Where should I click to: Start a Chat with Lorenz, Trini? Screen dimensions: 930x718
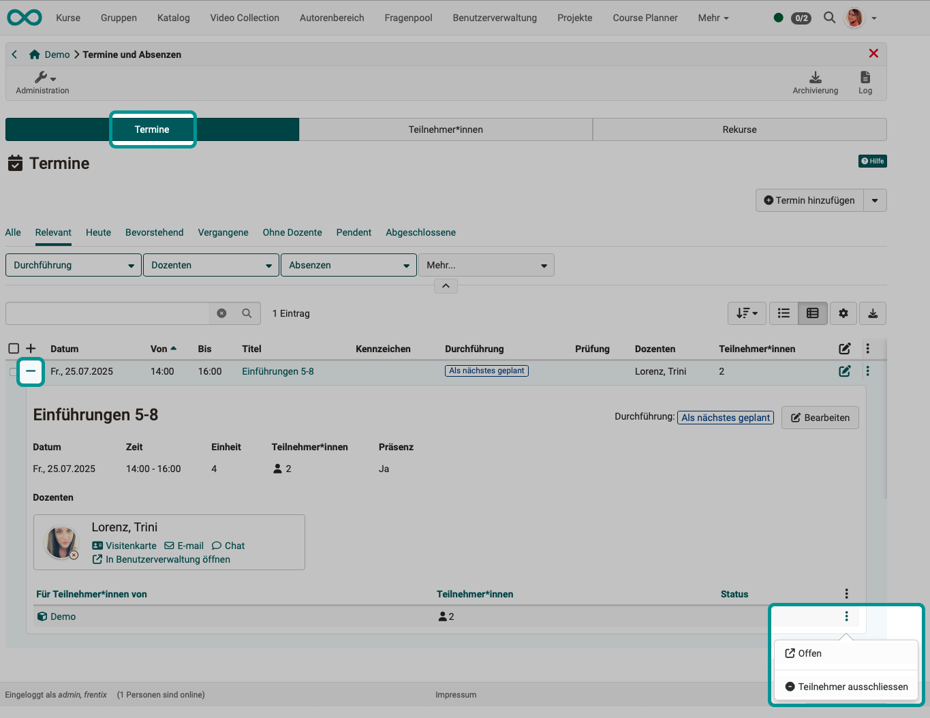(228, 546)
